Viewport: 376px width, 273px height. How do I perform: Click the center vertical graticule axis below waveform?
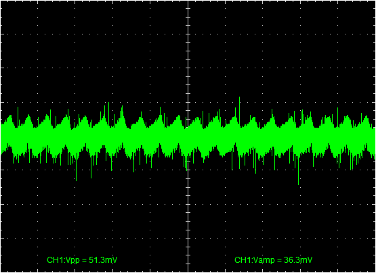[x=188, y=216]
